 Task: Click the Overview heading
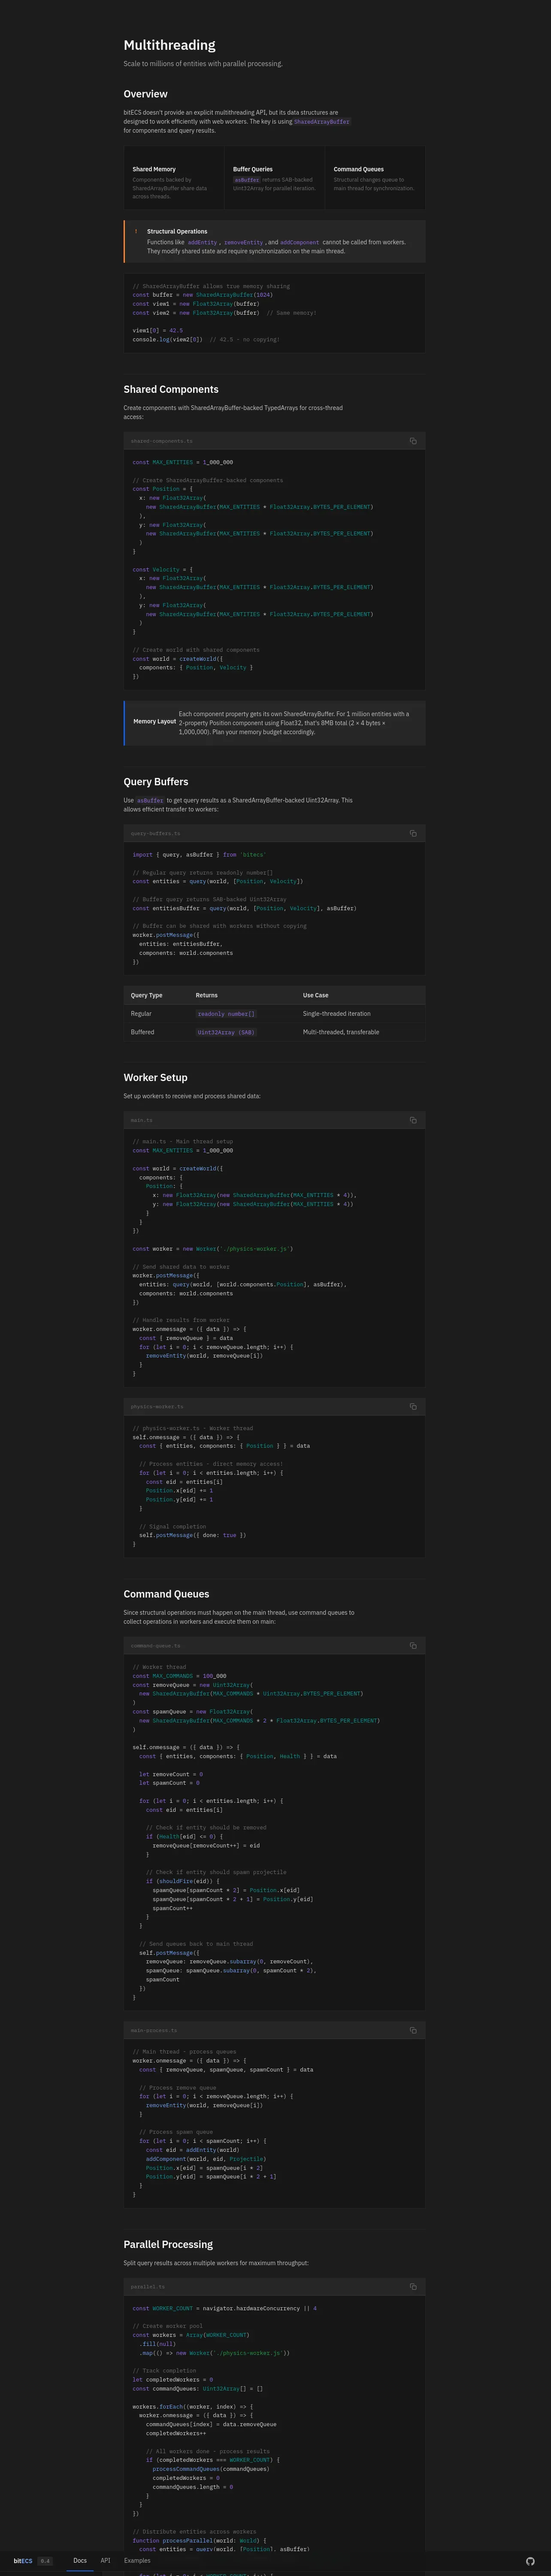[x=145, y=94]
